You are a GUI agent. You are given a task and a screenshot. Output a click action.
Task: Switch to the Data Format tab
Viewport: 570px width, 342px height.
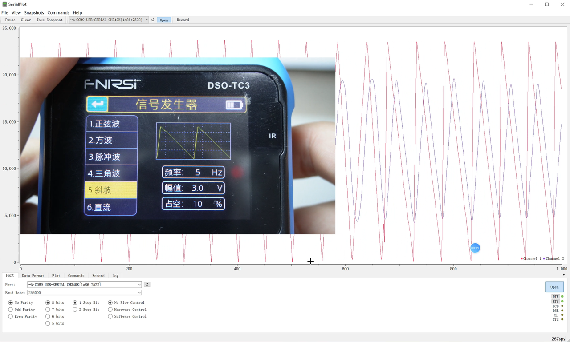pos(33,276)
